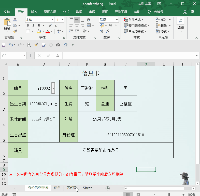Open the 编辑 search group

(180, 25)
